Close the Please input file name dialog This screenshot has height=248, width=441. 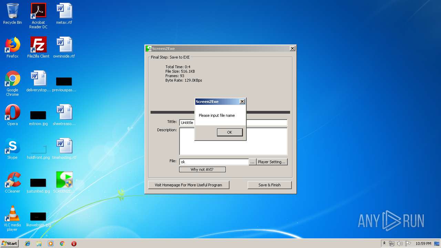coord(242,102)
